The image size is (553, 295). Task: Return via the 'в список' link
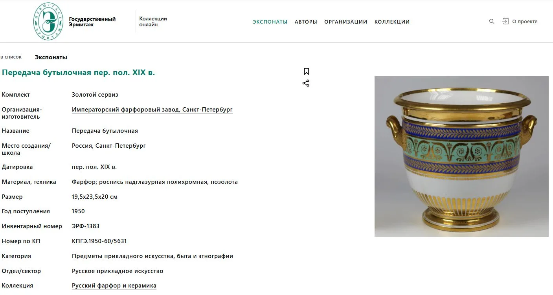coord(11,57)
